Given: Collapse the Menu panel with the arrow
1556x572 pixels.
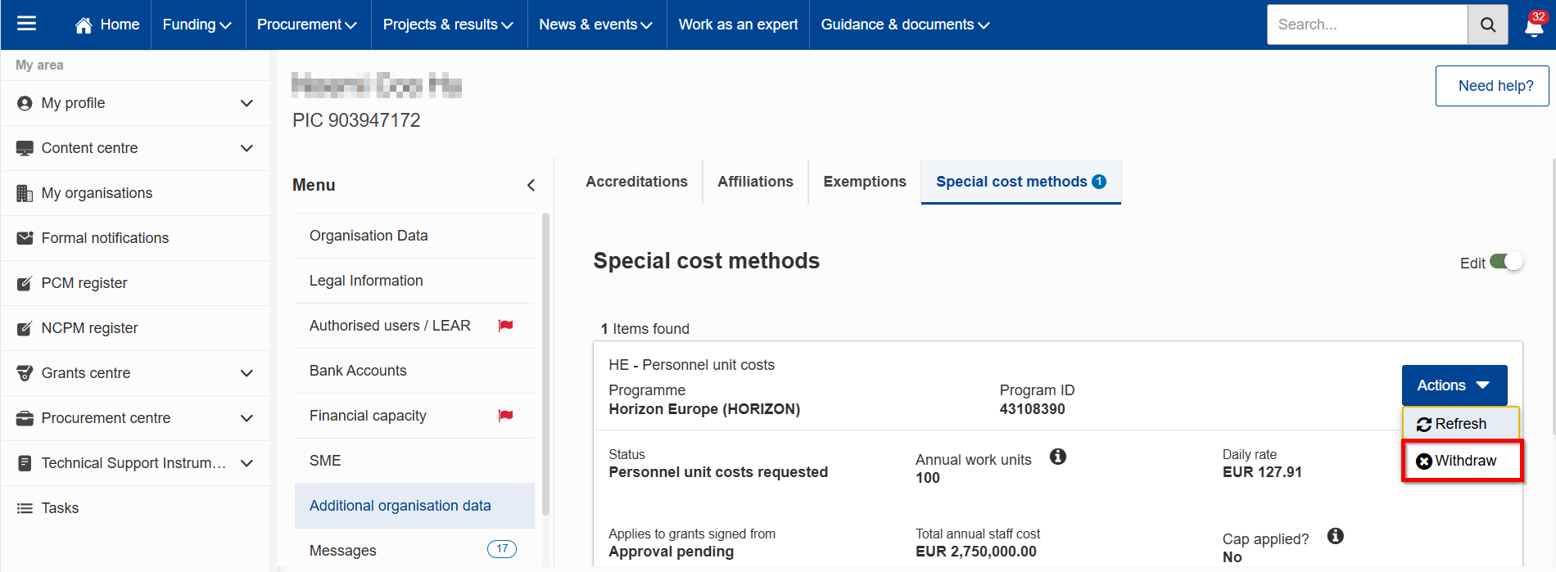Looking at the screenshot, I should click(531, 186).
